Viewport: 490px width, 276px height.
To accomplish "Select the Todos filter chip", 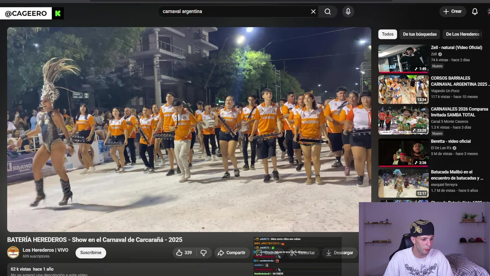I will click(387, 34).
